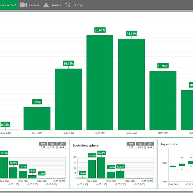Click the 0.08% data label
Image resolution: width=193 pixels, height=193 pixels.
[5, 125]
